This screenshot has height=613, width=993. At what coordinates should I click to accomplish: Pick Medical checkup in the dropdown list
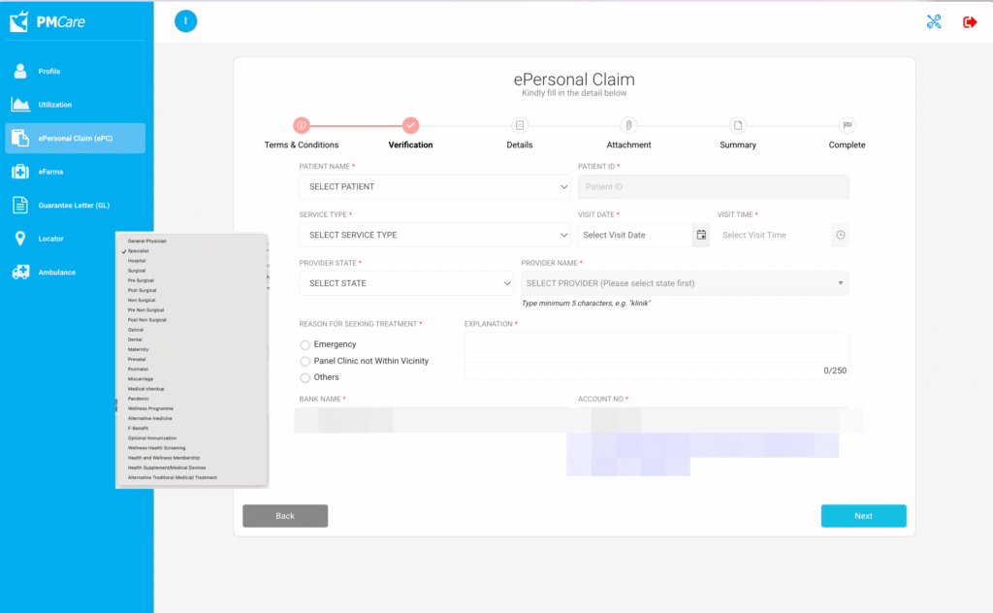point(145,389)
